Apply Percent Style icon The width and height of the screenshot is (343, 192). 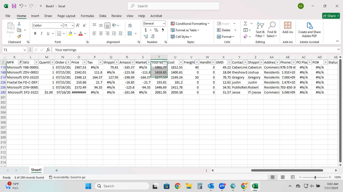pyautogui.click(x=156, y=30)
